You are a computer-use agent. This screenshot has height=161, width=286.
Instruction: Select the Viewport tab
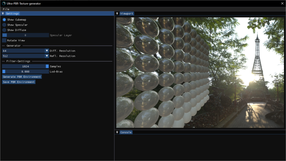point(127,13)
